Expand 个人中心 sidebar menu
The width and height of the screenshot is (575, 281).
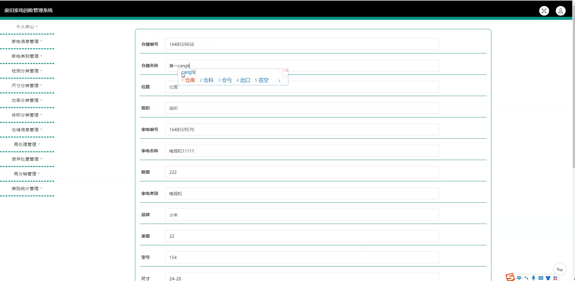[x=27, y=27]
